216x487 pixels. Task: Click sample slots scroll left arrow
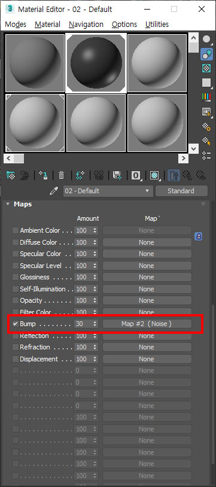tap(8, 159)
